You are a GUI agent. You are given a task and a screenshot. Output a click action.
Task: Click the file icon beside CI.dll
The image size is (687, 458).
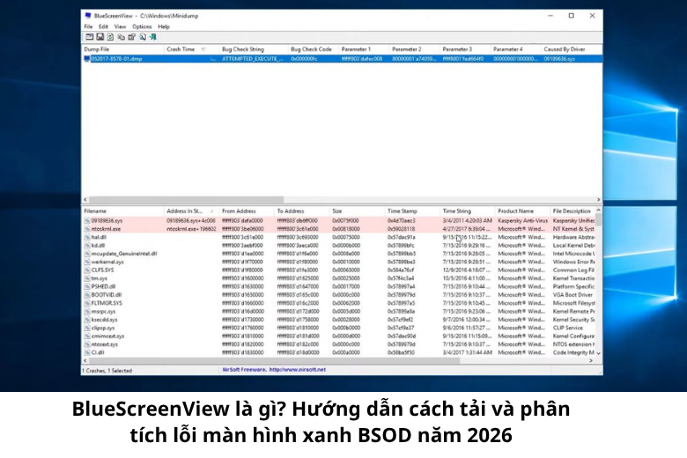click(x=87, y=352)
